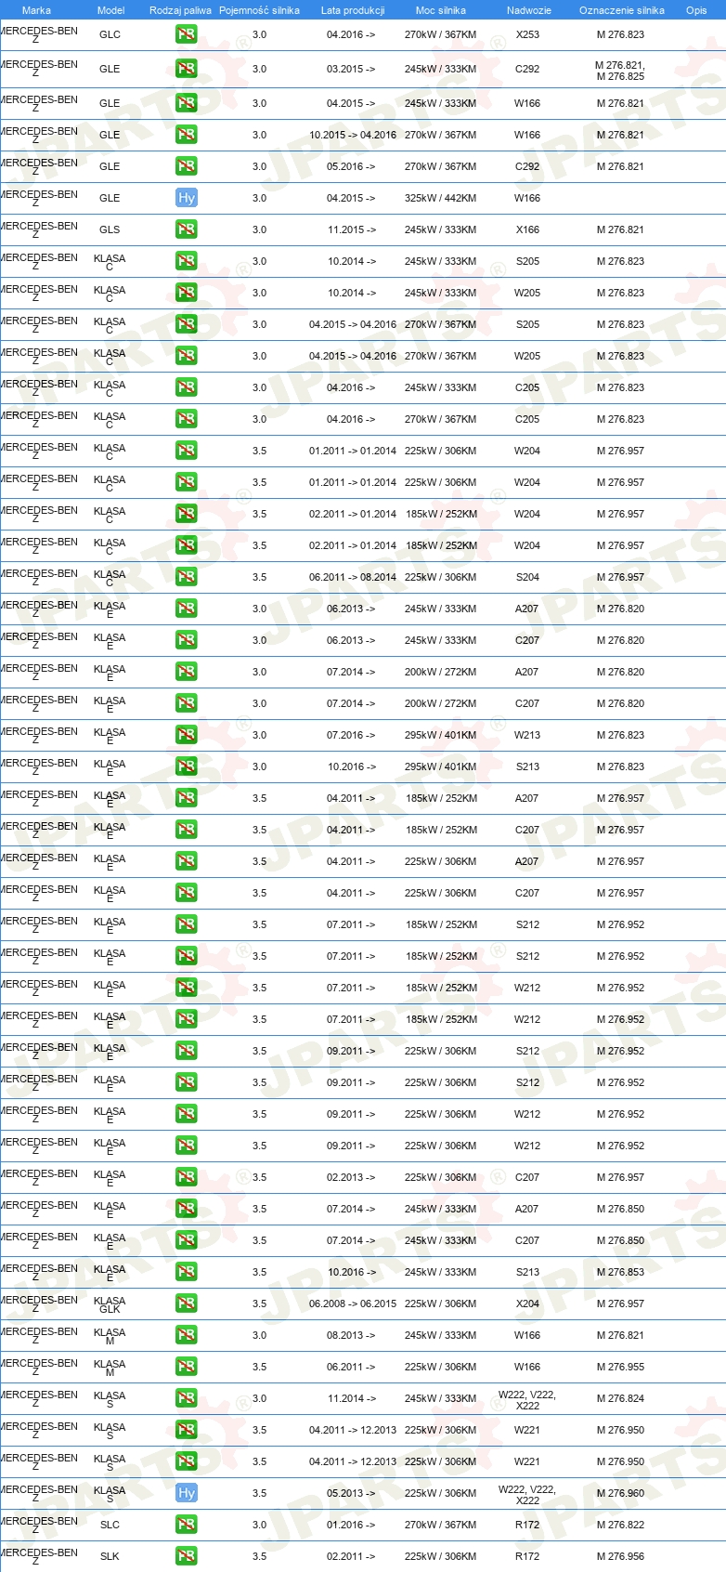Click petrol icon in A207 06.2013 row
The height and width of the screenshot is (1572, 726).
187,609
